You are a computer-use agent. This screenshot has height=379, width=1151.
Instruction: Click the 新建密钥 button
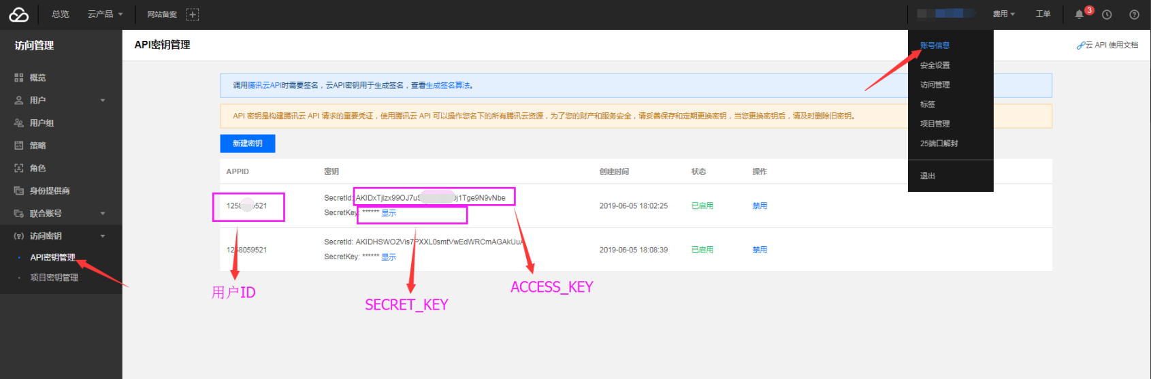(x=247, y=144)
